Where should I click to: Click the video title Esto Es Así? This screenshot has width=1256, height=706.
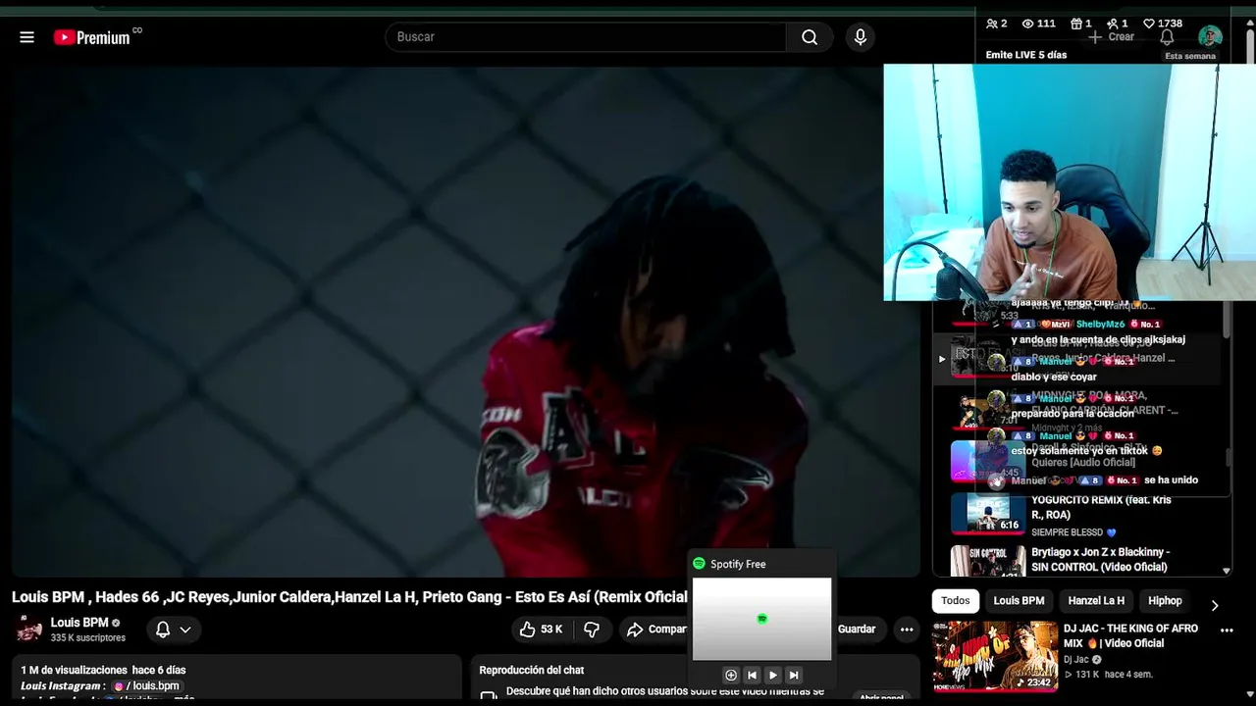349,596
